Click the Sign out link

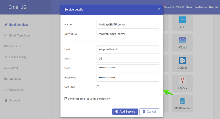pyautogui.click(x=214, y=7)
